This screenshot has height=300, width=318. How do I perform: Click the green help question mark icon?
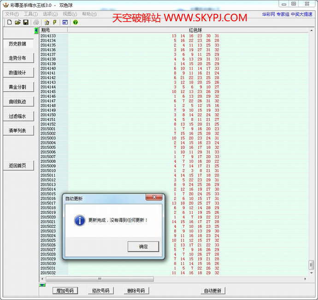tap(75, 22)
